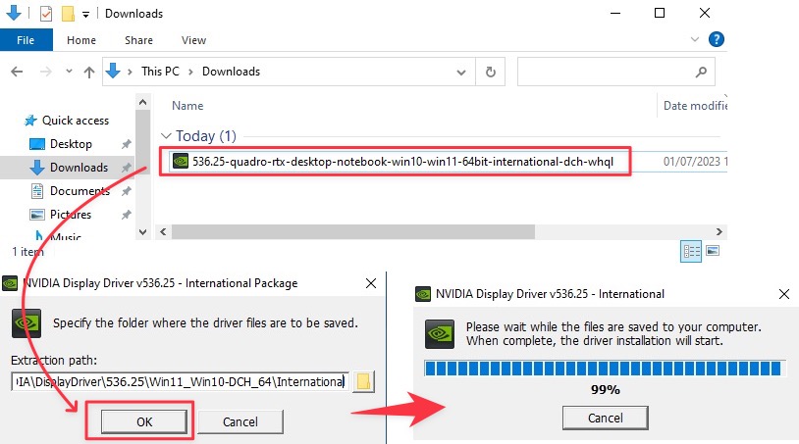799x444 pixels.
Task: Open the View ribbon tab
Action: 193,40
